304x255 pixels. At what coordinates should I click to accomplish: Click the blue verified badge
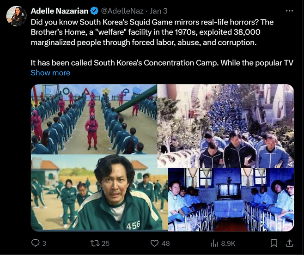tap(94, 11)
